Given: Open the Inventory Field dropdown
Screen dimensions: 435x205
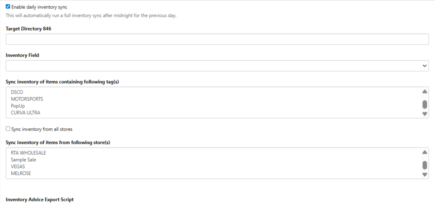Looking at the screenshot, I should (x=213, y=66).
